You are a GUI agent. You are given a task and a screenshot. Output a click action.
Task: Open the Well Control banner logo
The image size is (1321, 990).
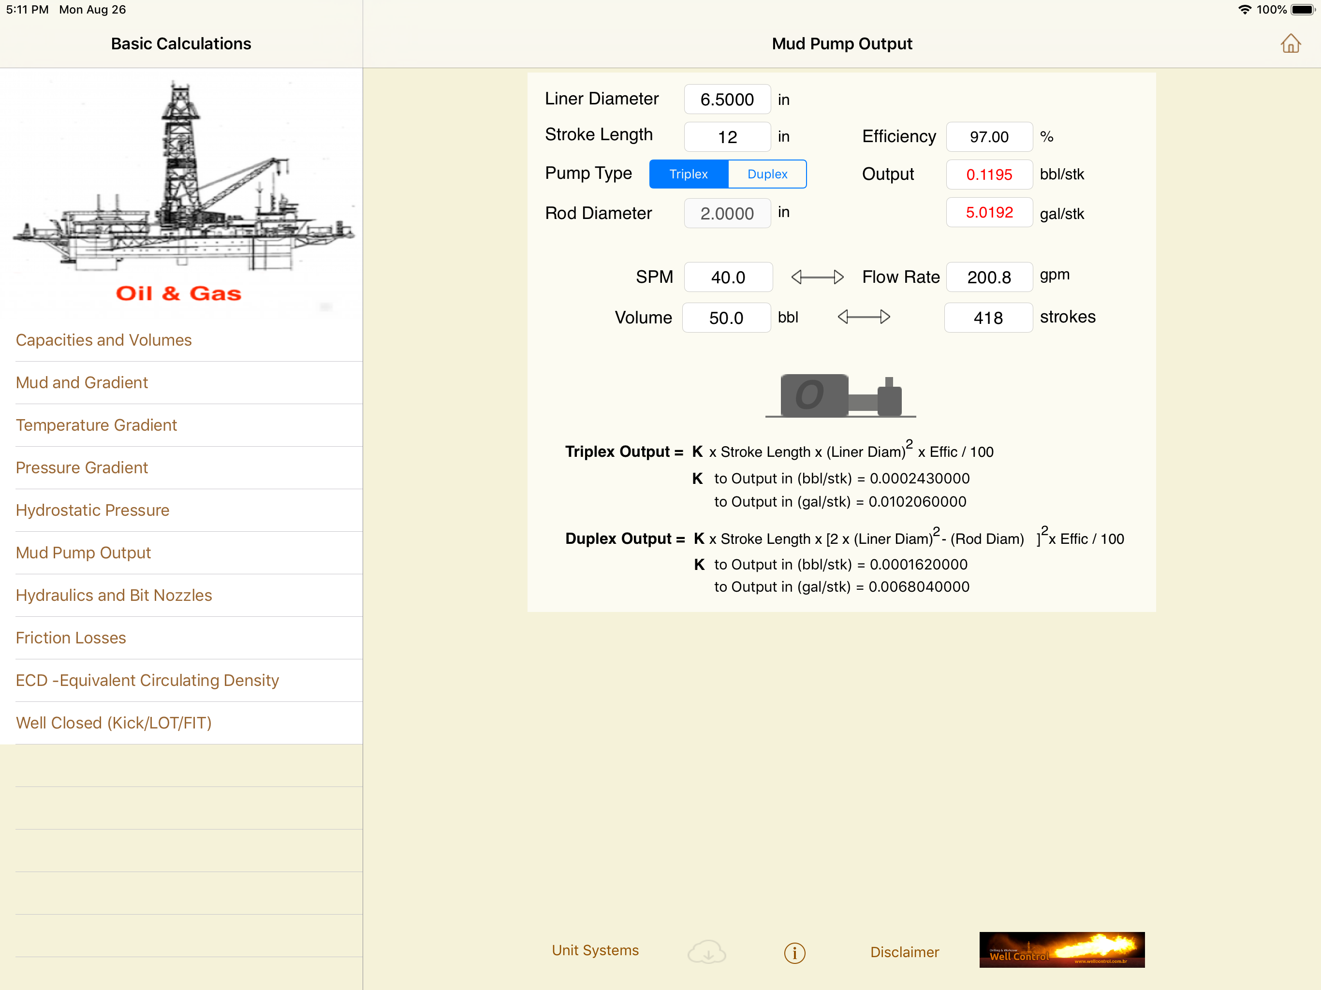(x=1061, y=949)
